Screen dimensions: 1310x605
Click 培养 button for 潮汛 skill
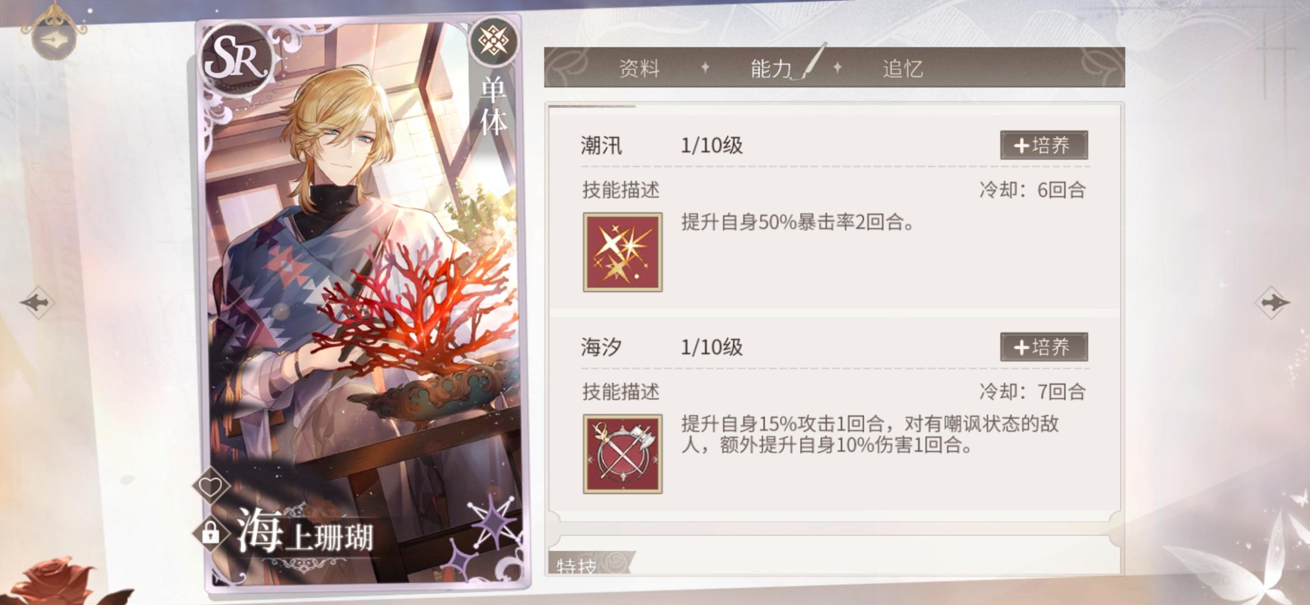(1044, 145)
